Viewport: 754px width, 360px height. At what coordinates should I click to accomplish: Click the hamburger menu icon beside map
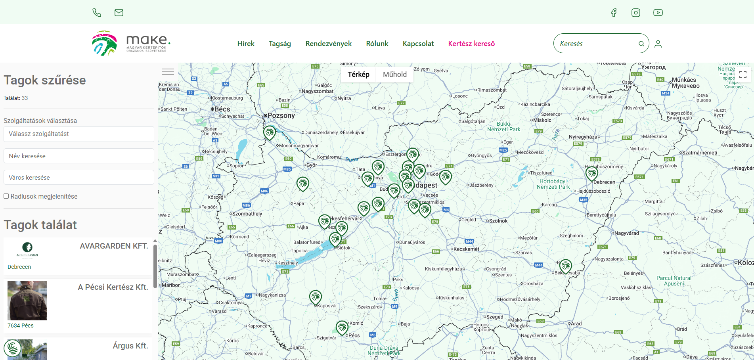168,72
